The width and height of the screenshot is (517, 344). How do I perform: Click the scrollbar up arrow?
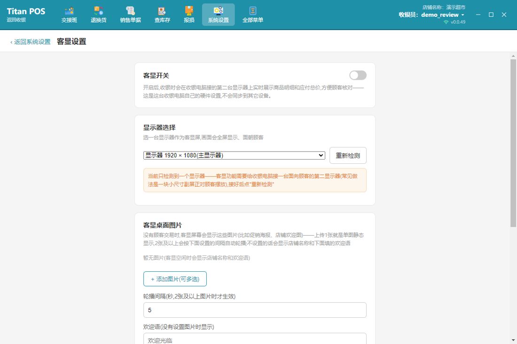(513, 56)
